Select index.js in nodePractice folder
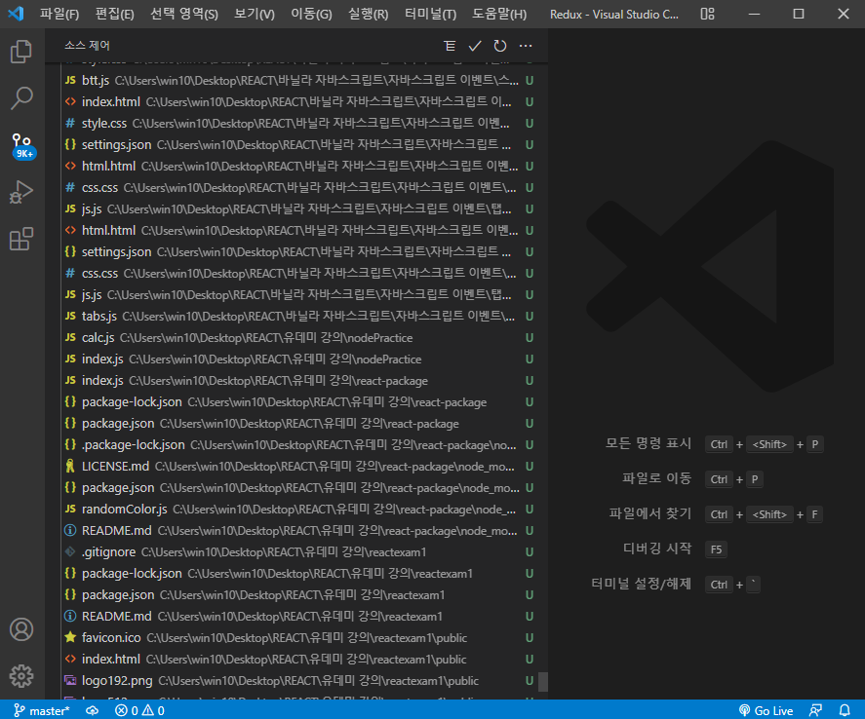 tap(297, 359)
